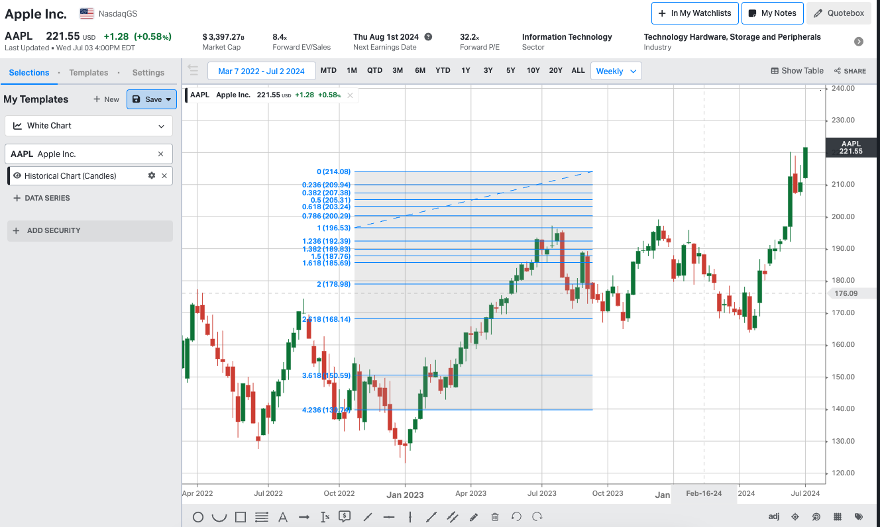Select the percent measure tool
This screenshot has height=527, width=880.
[x=325, y=517]
